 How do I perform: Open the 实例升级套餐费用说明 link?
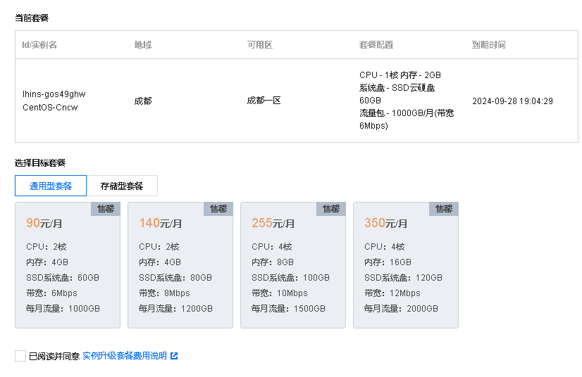click(124, 356)
